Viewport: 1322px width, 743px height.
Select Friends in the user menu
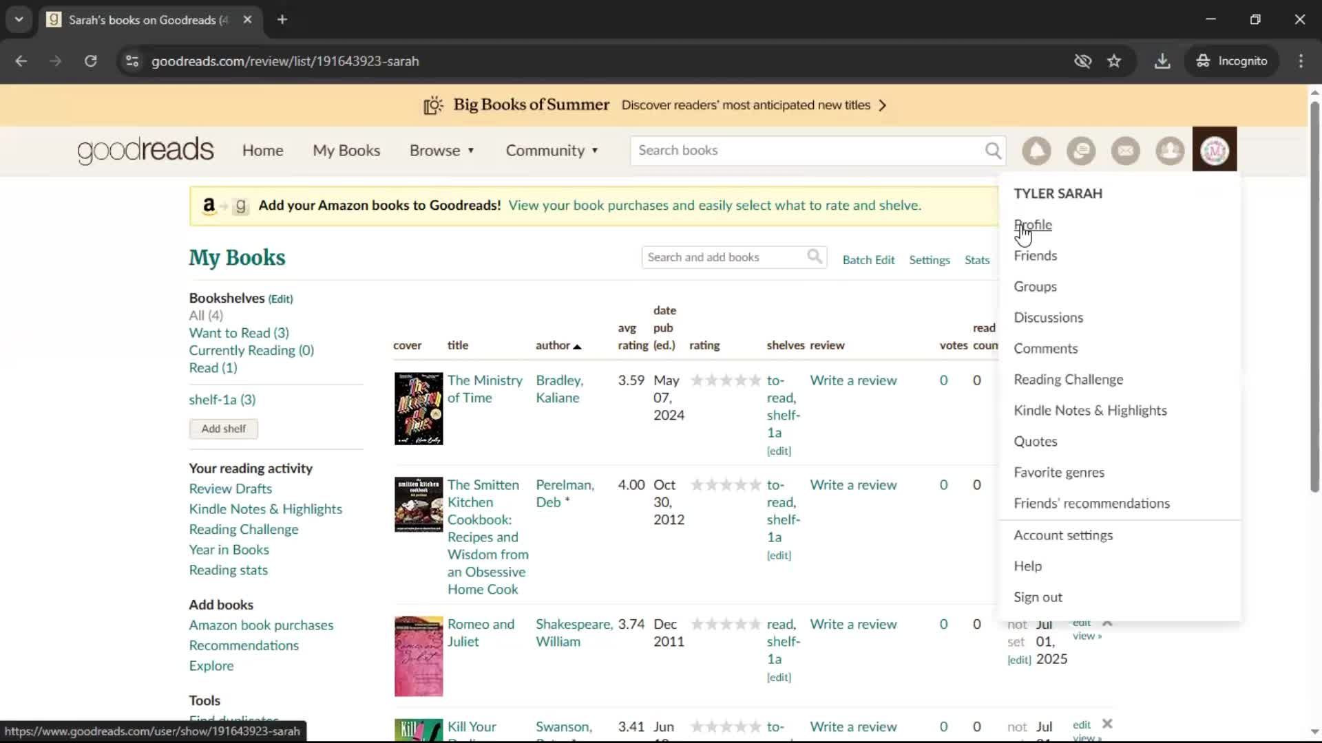(x=1036, y=255)
